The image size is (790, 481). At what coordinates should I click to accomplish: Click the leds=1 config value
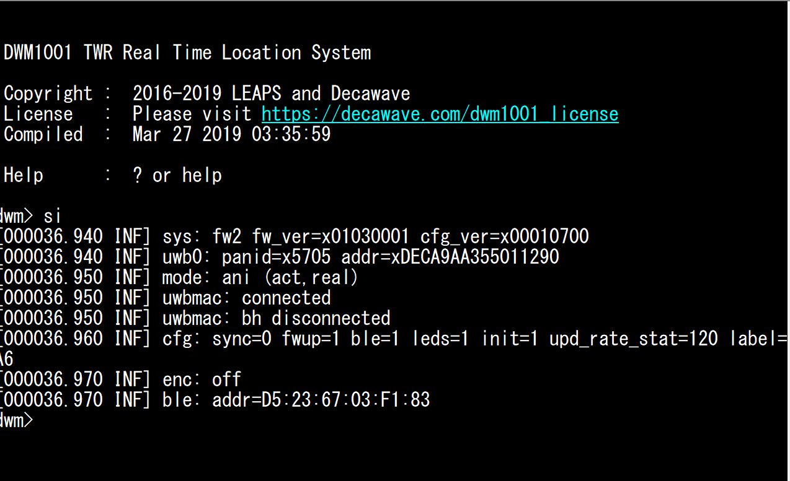(440, 339)
